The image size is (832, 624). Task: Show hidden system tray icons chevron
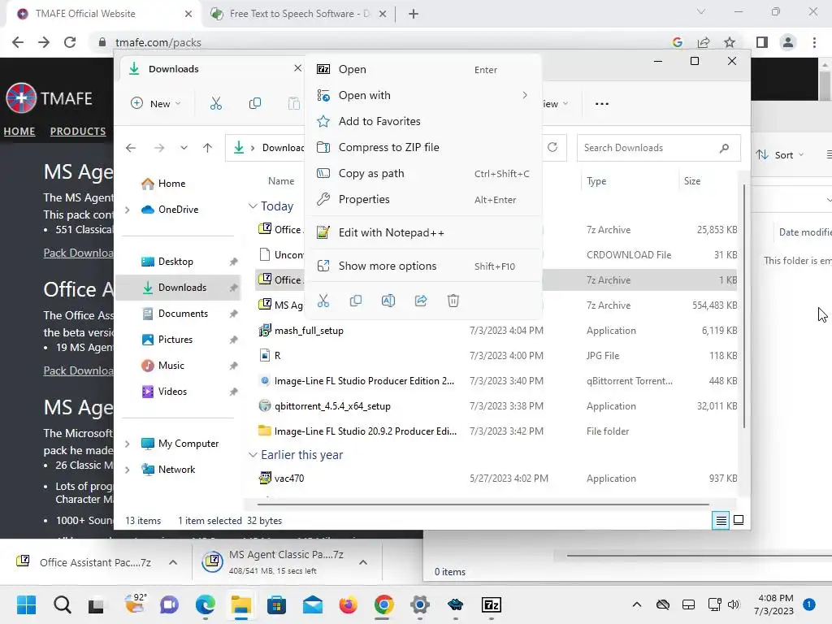pos(637,604)
